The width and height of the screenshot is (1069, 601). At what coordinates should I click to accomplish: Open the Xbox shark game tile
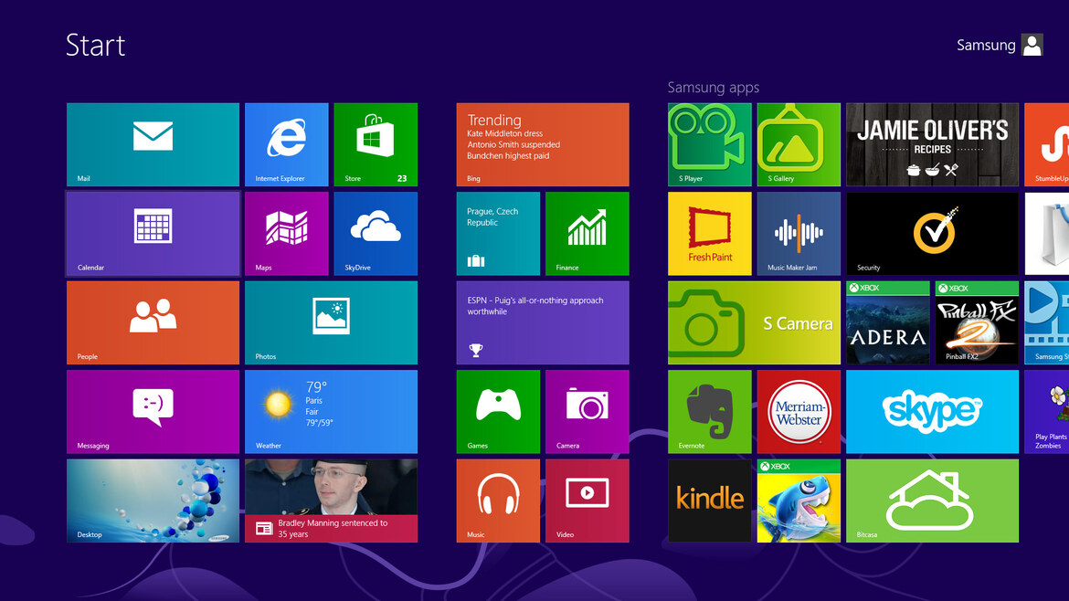click(799, 501)
